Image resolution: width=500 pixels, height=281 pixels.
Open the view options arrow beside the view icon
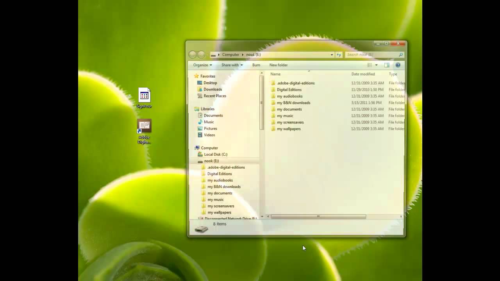pyautogui.click(x=376, y=65)
